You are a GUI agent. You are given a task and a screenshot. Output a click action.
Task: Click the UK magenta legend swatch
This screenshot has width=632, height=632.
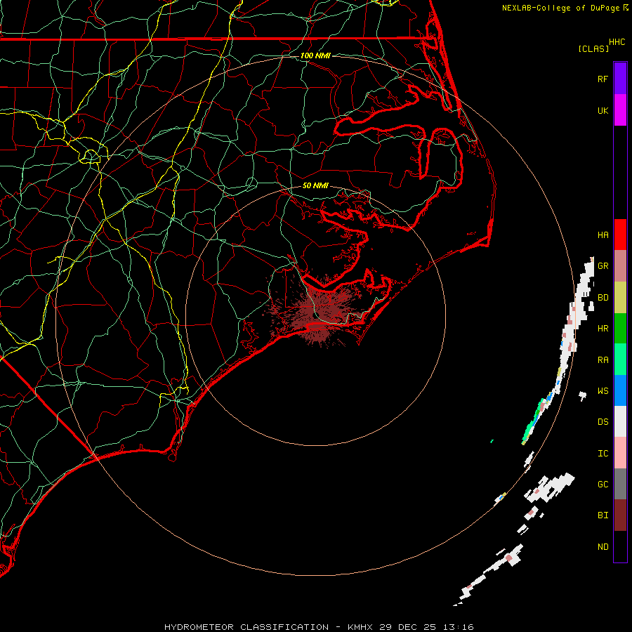[620, 110]
